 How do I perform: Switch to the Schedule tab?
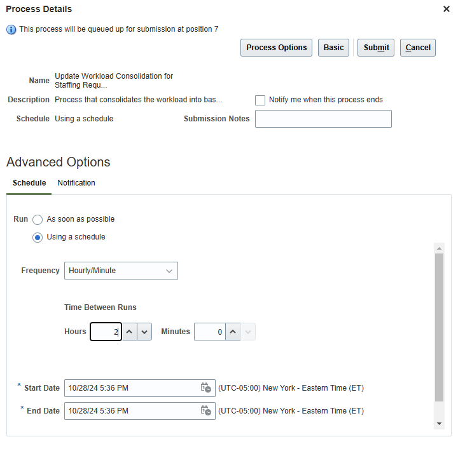coord(29,183)
